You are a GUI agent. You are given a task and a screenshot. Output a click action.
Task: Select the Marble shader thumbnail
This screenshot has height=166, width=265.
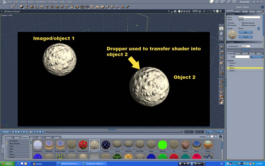[x=185, y=145]
